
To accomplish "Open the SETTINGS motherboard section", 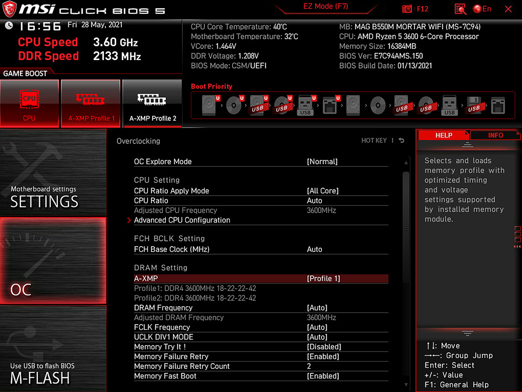I will tap(53, 172).
